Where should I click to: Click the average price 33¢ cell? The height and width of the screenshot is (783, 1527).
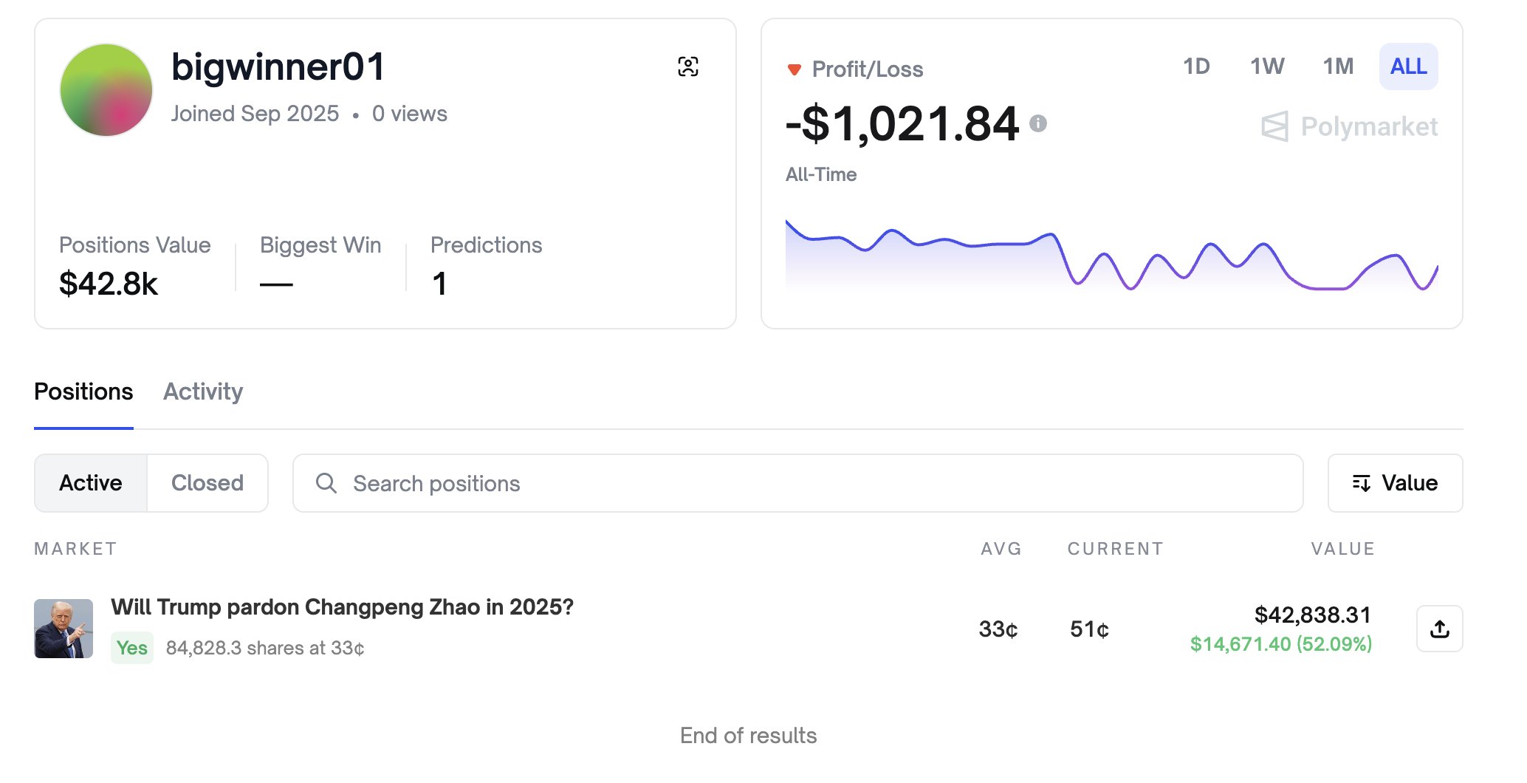pyautogui.click(x=998, y=629)
